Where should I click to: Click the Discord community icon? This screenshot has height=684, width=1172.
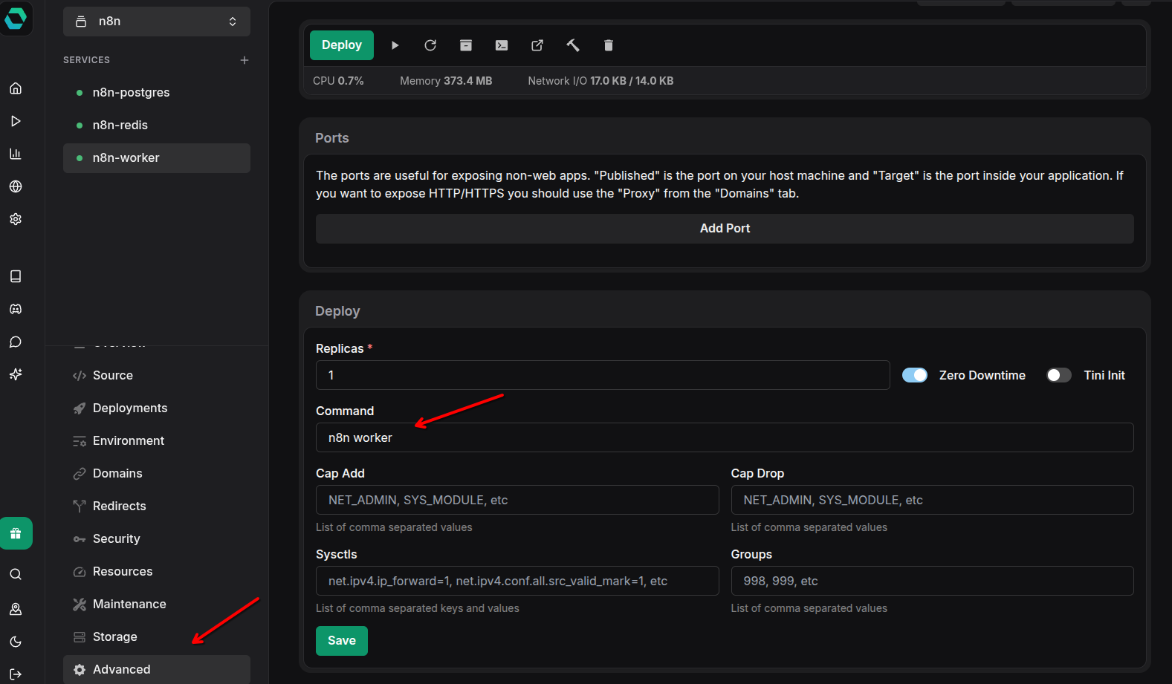(16, 309)
